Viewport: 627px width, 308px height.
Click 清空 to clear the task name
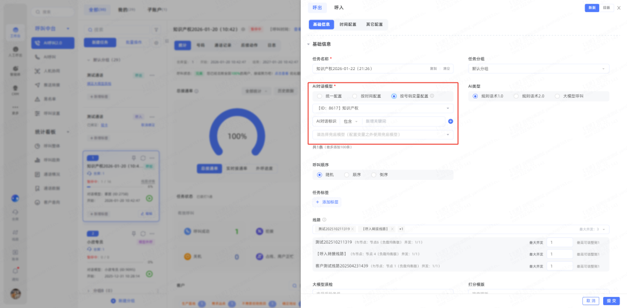446,68
